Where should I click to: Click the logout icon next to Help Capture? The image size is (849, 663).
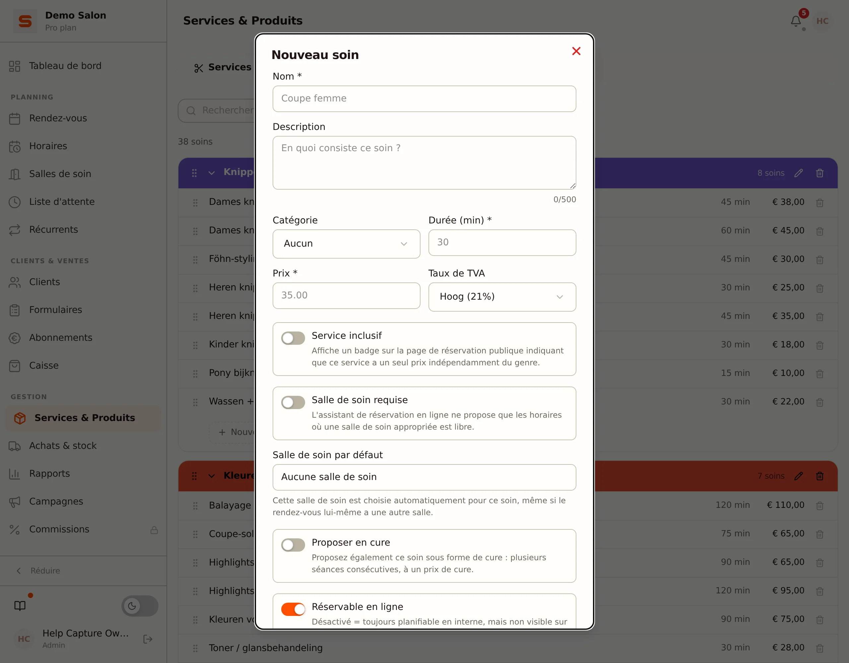(148, 639)
